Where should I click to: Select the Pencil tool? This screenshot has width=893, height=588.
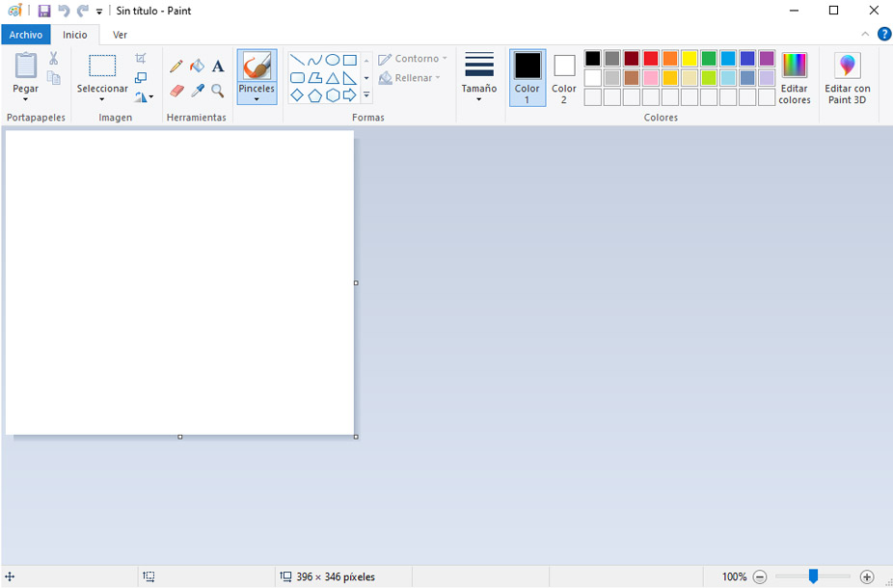176,67
